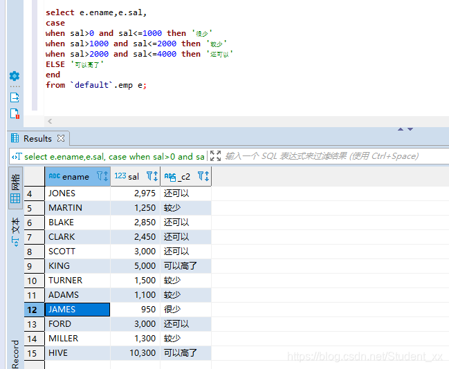The height and width of the screenshot is (369, 449).
Task: Click the 1,500 salary cell
Action: [x=135, y=281]
